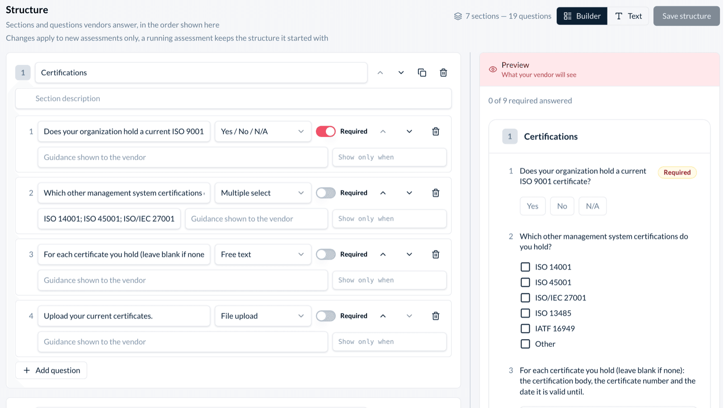Check ISO 14001 in preview
The image size is (724, 408).
(525, 267)
